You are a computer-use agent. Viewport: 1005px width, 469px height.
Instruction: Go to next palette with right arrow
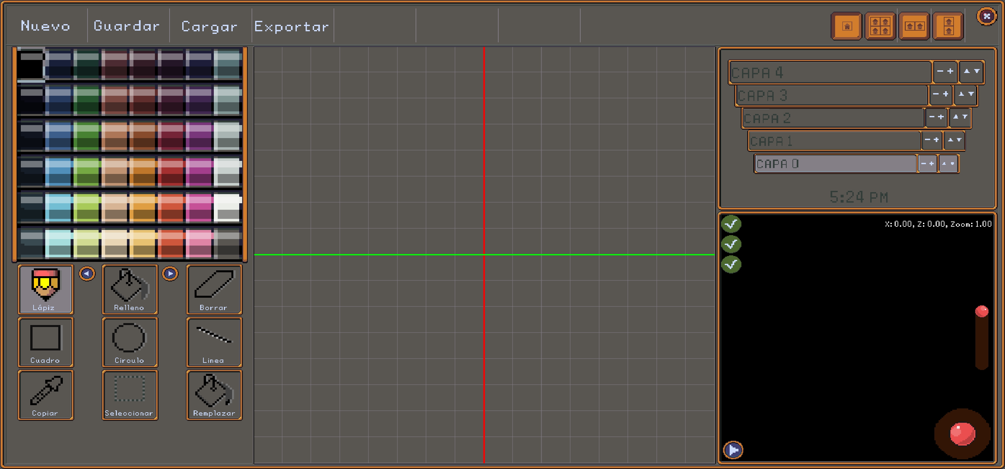(x=170, y=274)
